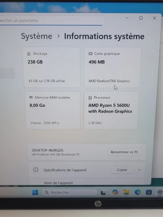Minimize the Settings window
The width and height of the screenshot is (163, 217).
127,18
